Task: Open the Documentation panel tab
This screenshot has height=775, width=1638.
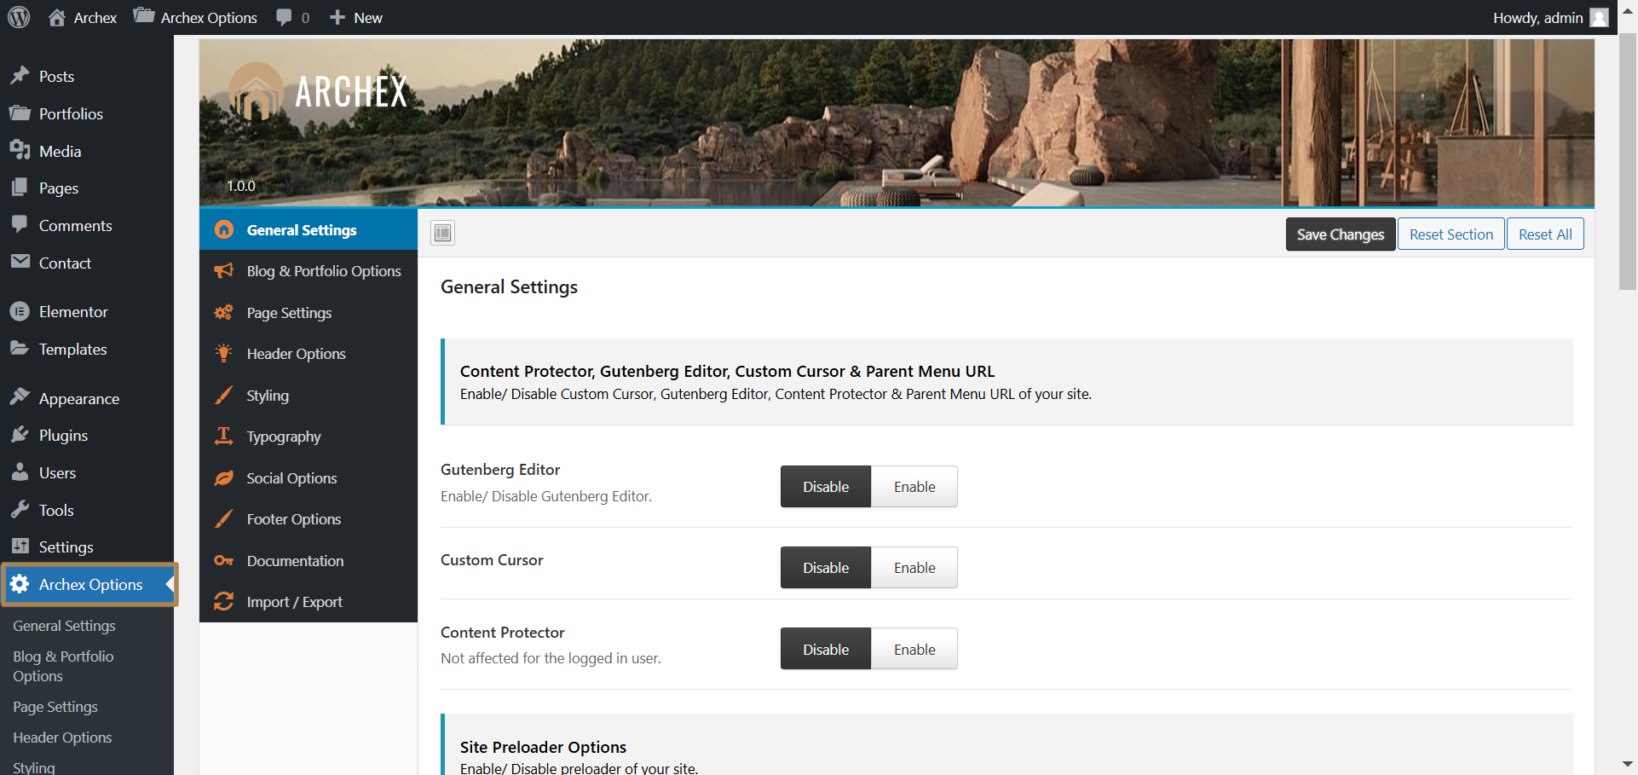Action: 309,561
